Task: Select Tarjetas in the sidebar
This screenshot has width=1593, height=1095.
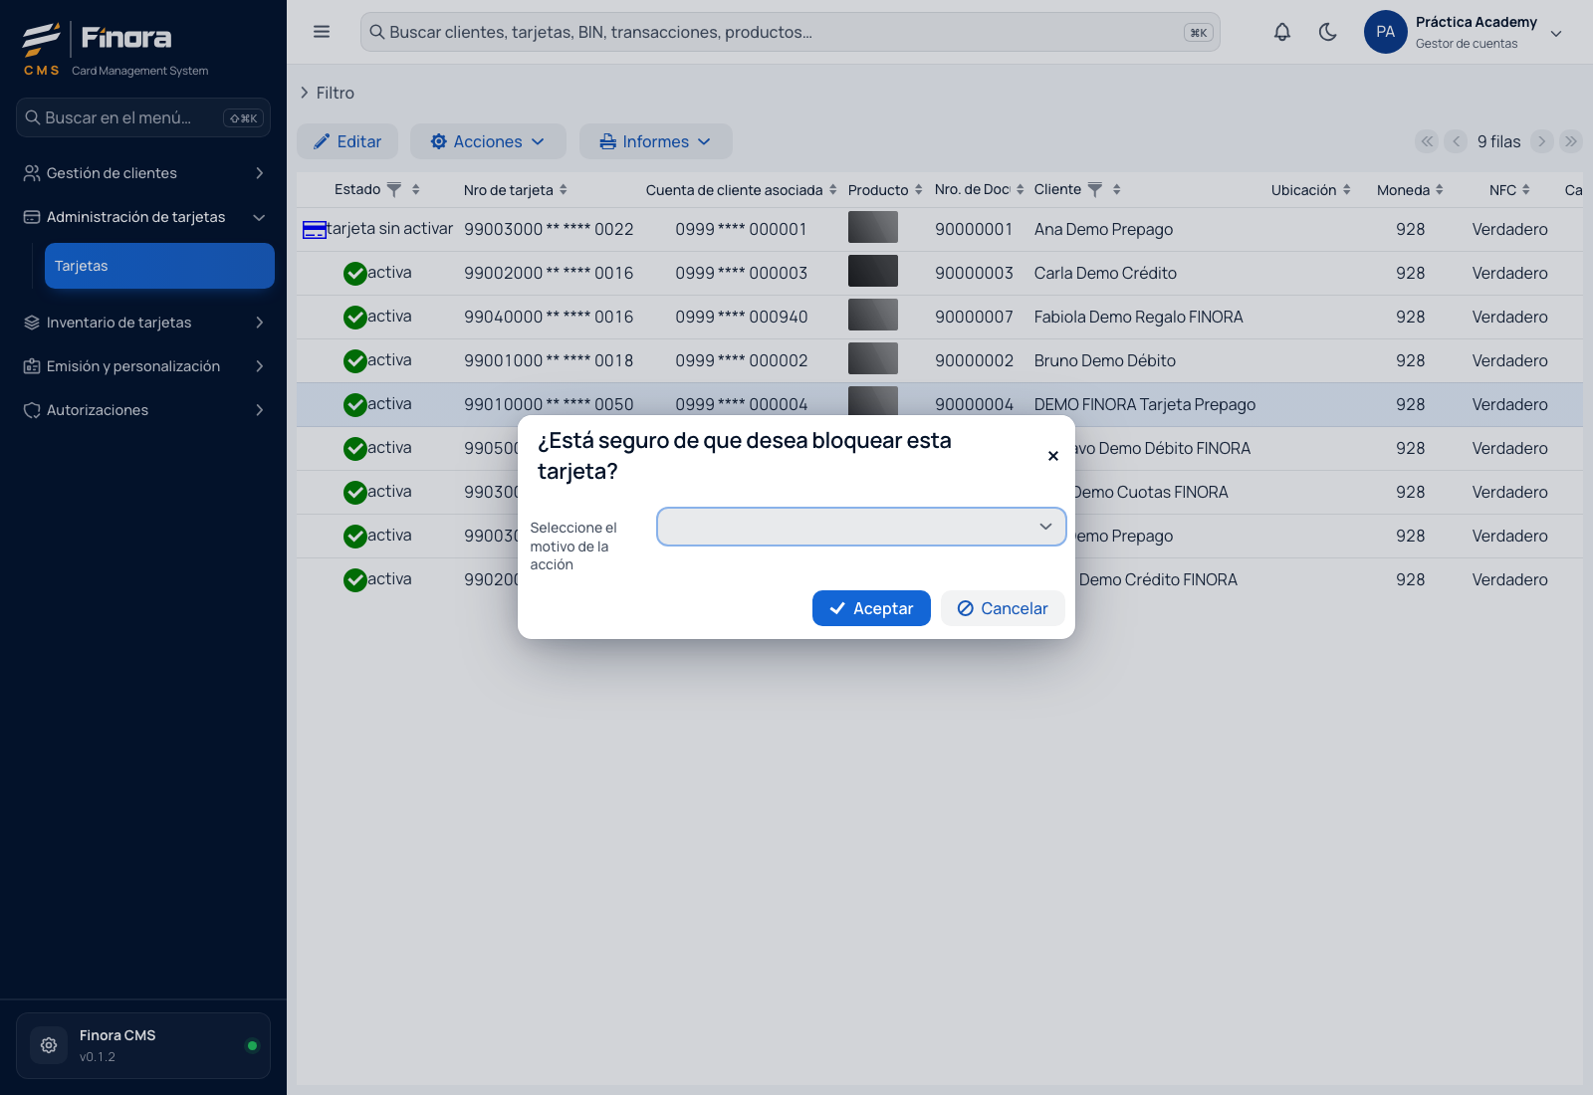Action: point(159,266)
